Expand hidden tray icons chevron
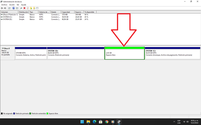Viewport: 201px width, 125px height. (x=174, y=122)
